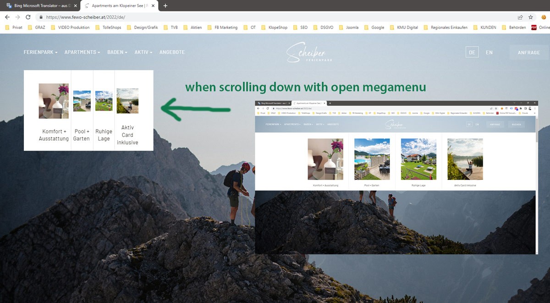Switch site language to EN
This screenshot has height=303, width=550.
489,52
